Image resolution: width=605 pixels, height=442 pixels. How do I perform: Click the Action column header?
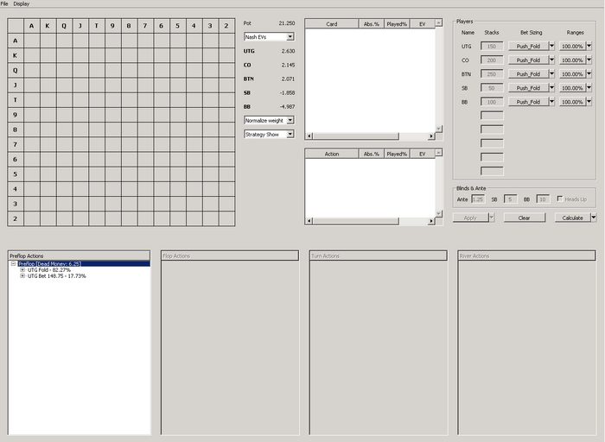(332, 154)
